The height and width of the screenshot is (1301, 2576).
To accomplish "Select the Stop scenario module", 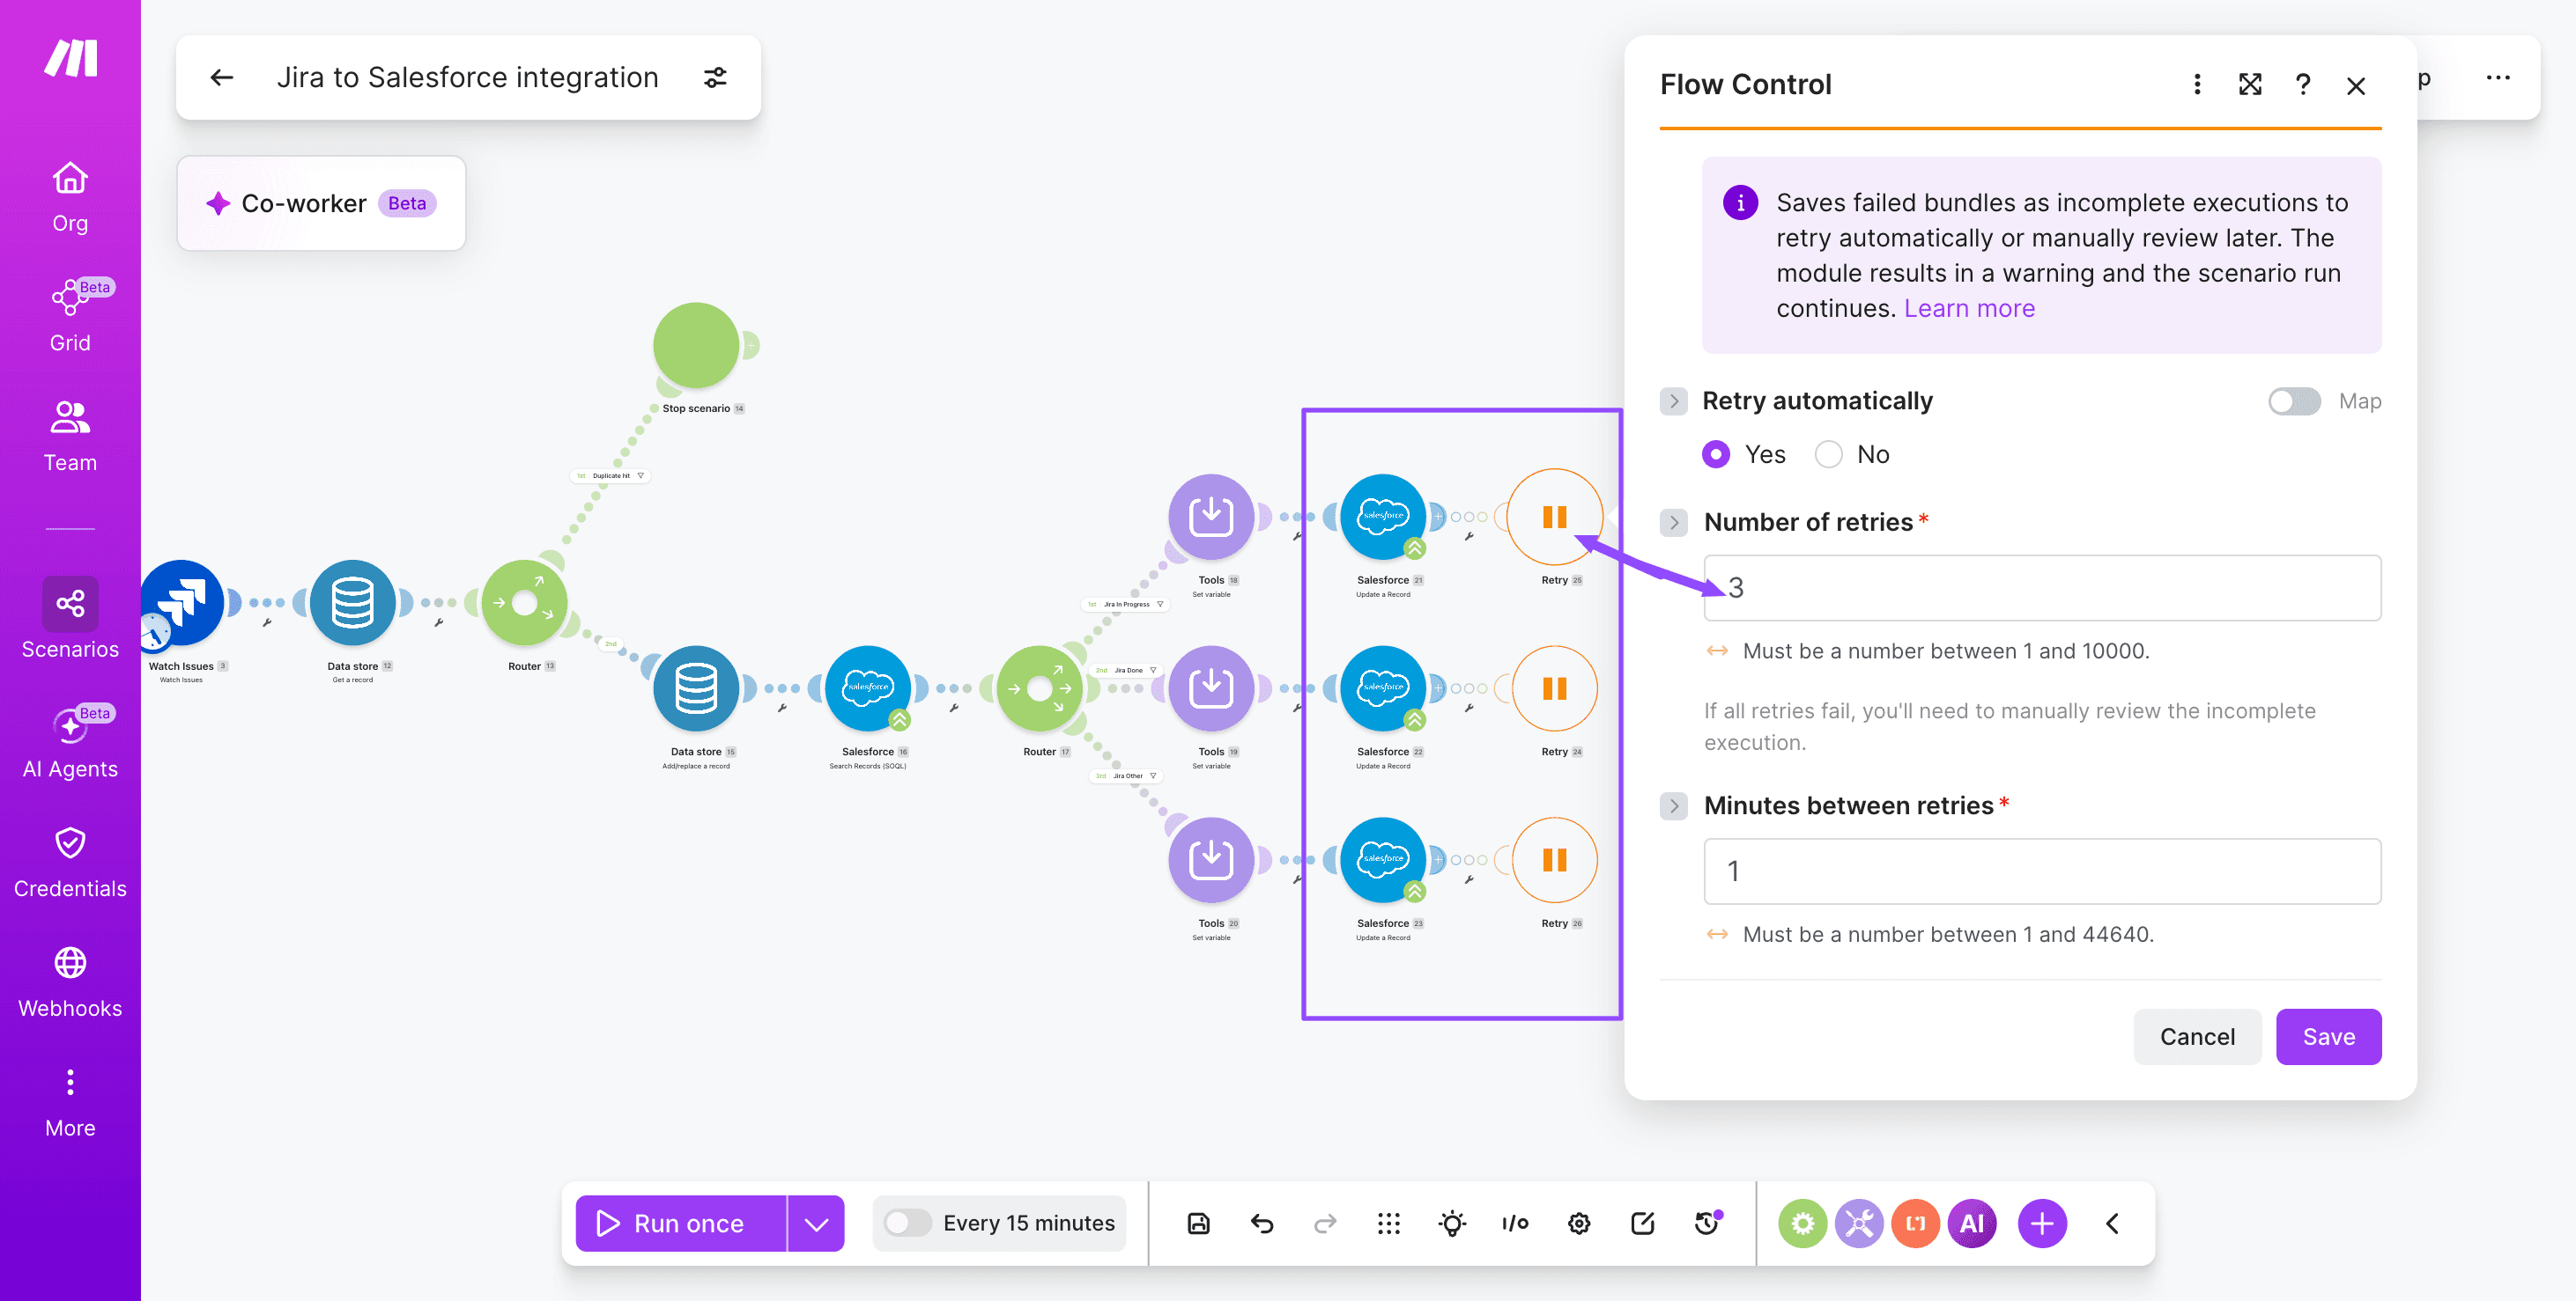I will click(696, 345).
